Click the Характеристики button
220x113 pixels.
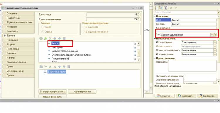point(82,92)
